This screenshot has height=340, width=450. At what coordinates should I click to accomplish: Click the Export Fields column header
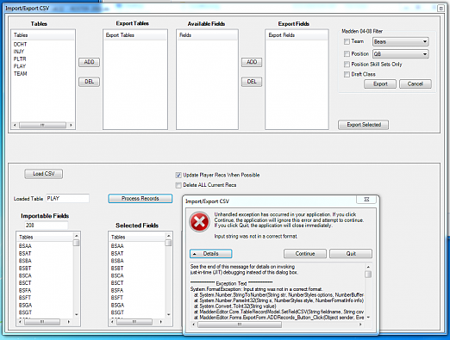pyautogui.click(x=297, y=35)
